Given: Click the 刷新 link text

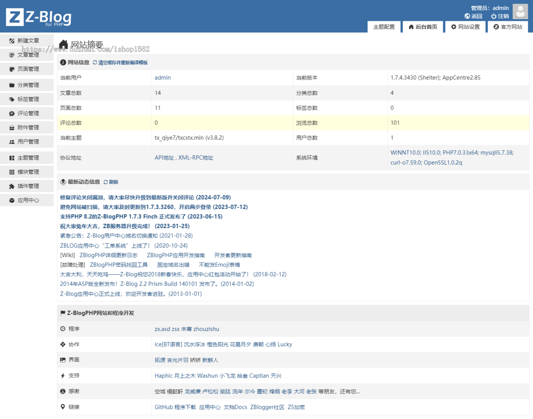Looking at the screenshot, I should tap(114, 182).
